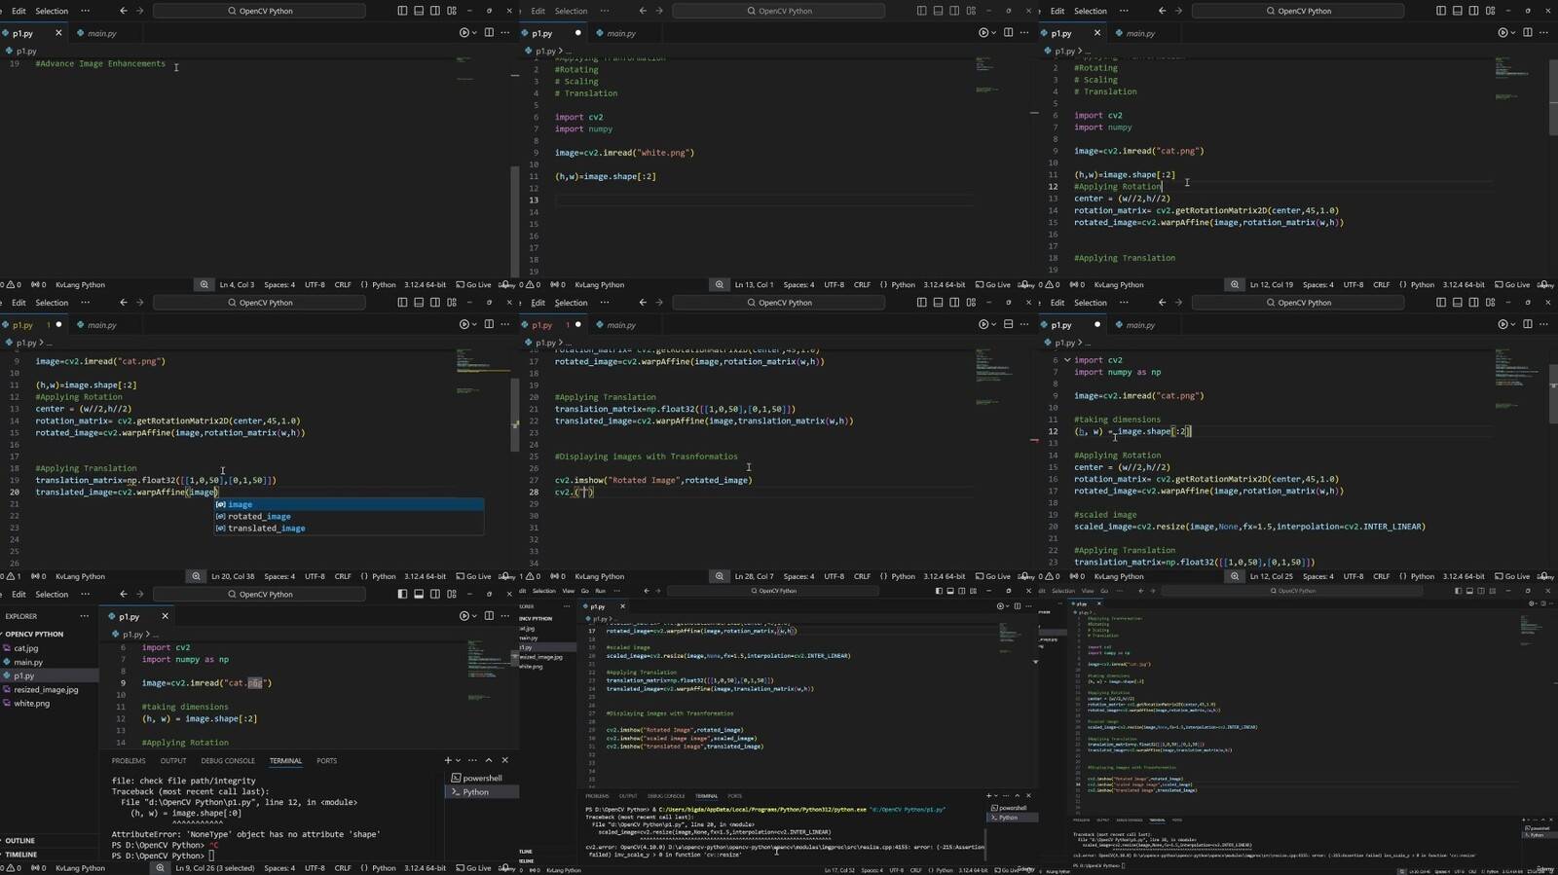Viewport: 1558px width, 875px height.
Task: Open resized_image.jpg in the EXPLORER file tree
Action: tap(46, 689)
